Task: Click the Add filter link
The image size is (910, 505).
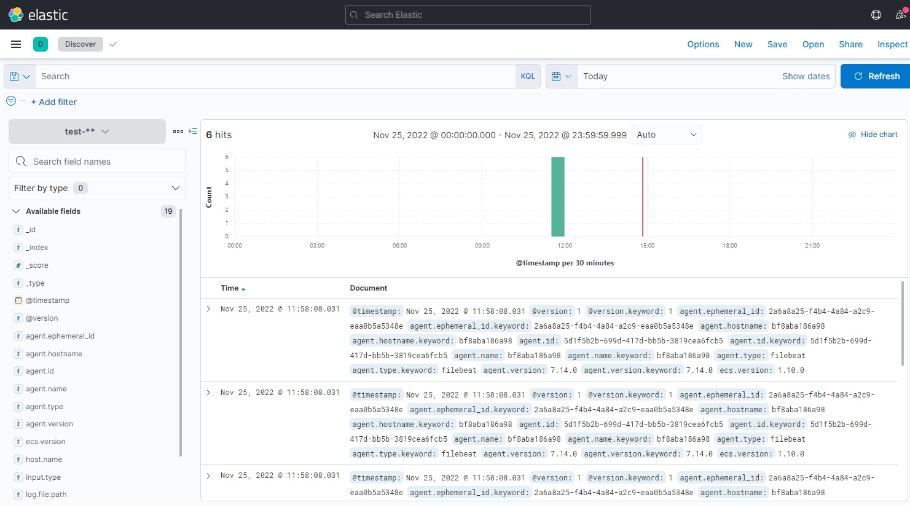Action: (54, 102)
